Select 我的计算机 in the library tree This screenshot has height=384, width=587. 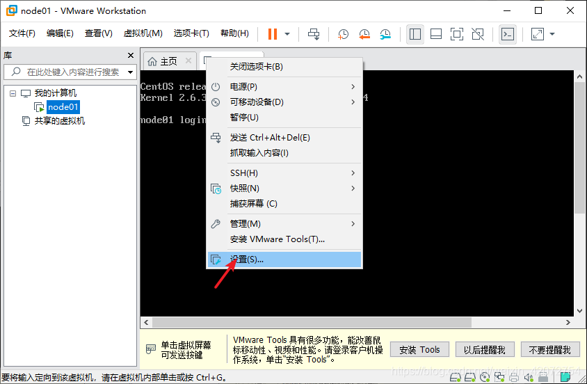(x=56, y=93)
